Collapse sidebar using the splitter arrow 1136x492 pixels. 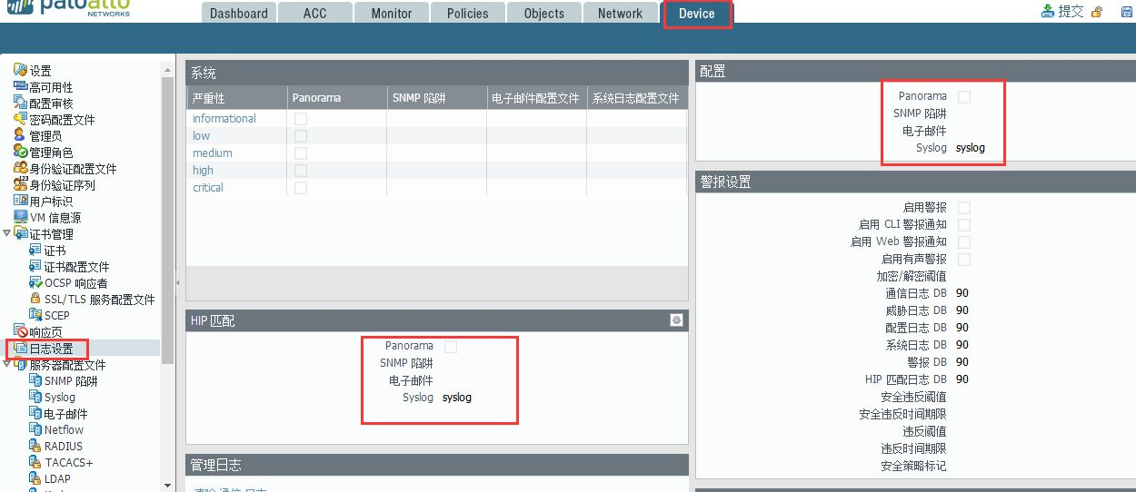(179, 282)
